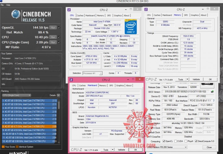Switch to SPD tab in the Memory window
The width and height of the screenshot is (223, 154).
[x=186, y=15]
